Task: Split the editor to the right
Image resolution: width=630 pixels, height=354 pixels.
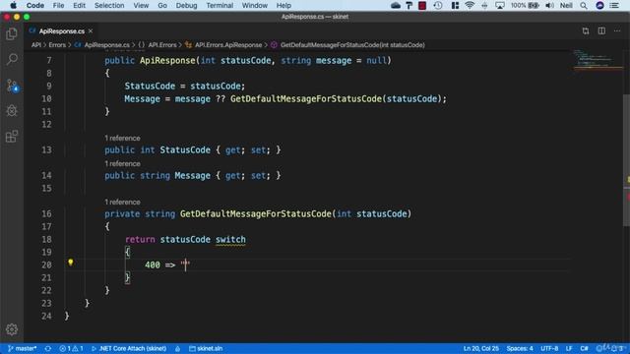Action: coord(601,30)
